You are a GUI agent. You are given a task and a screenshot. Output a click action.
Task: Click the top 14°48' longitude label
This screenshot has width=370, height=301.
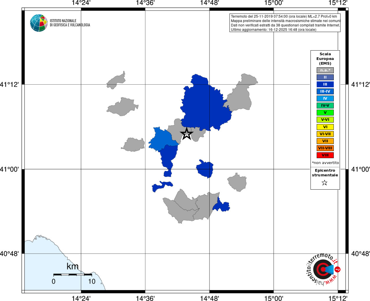[209, 3]
